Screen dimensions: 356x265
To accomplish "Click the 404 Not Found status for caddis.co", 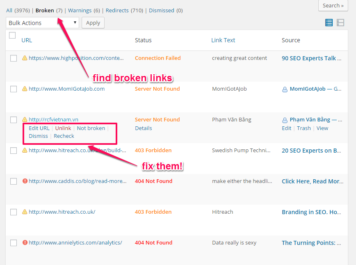I will click(x=153, y=181).
